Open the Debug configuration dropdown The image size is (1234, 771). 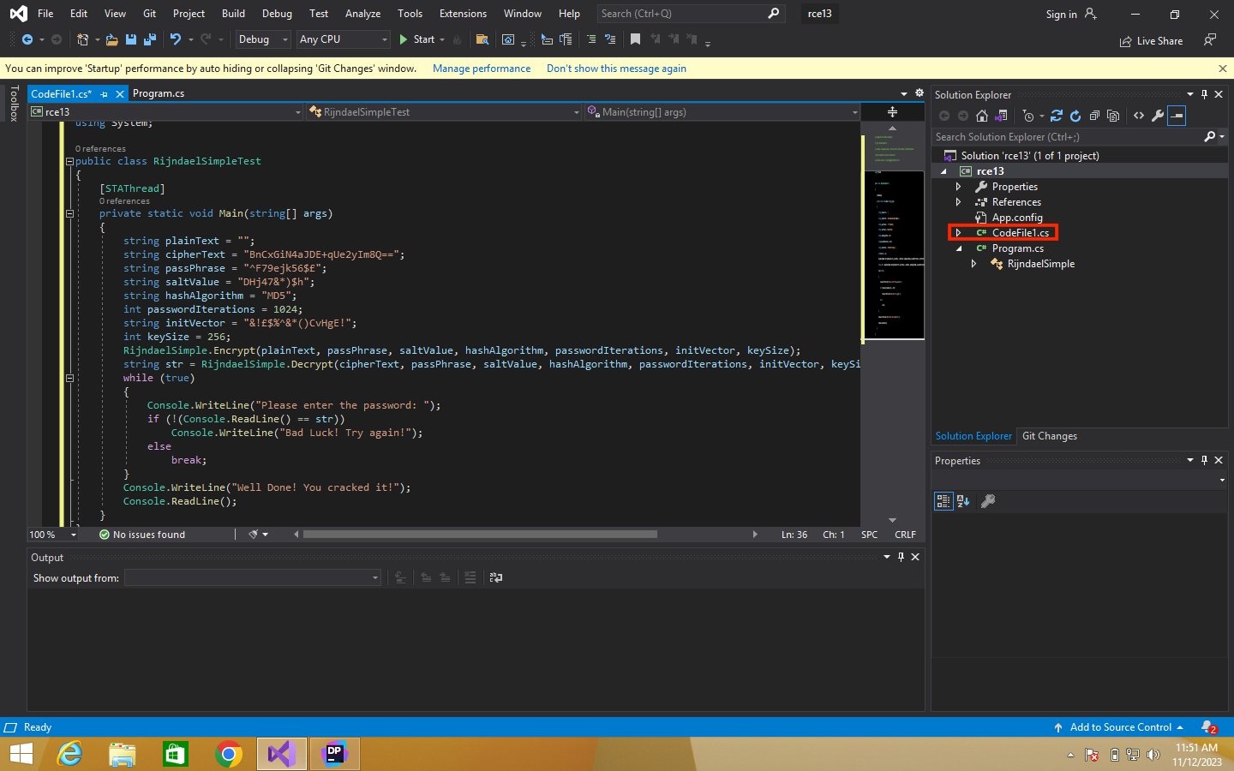(263, 39)
